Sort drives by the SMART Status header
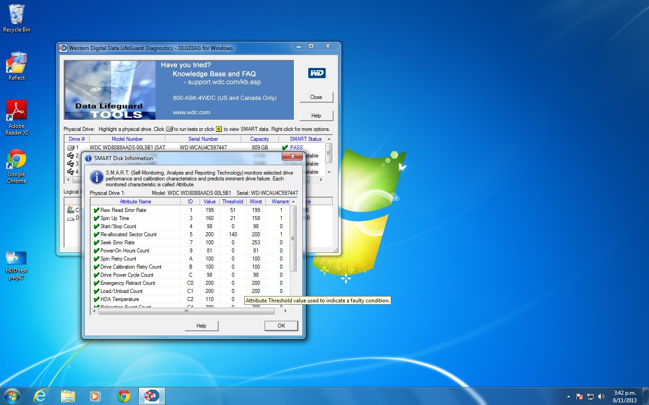649x405 pixels. 306,139
